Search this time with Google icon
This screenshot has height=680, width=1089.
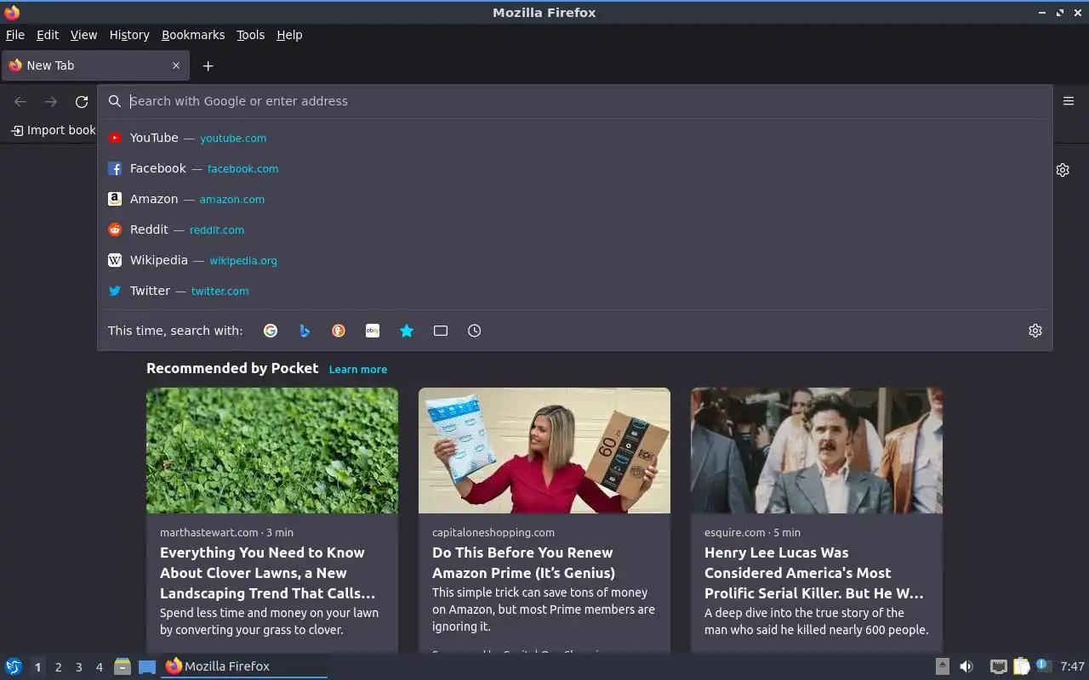271,331
